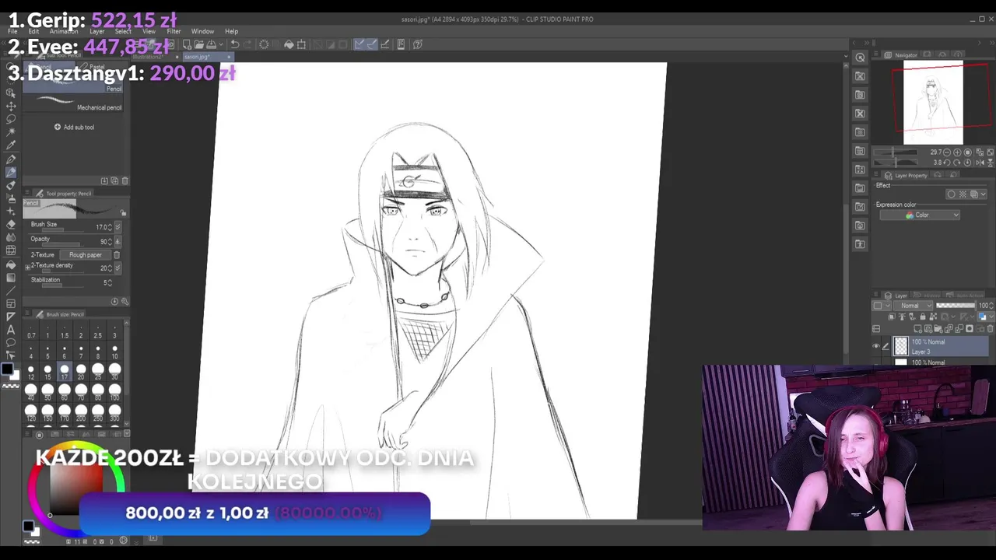Click the Brush Size value stepper
This screenshot has width=996, height=560.
coord(110,227)
